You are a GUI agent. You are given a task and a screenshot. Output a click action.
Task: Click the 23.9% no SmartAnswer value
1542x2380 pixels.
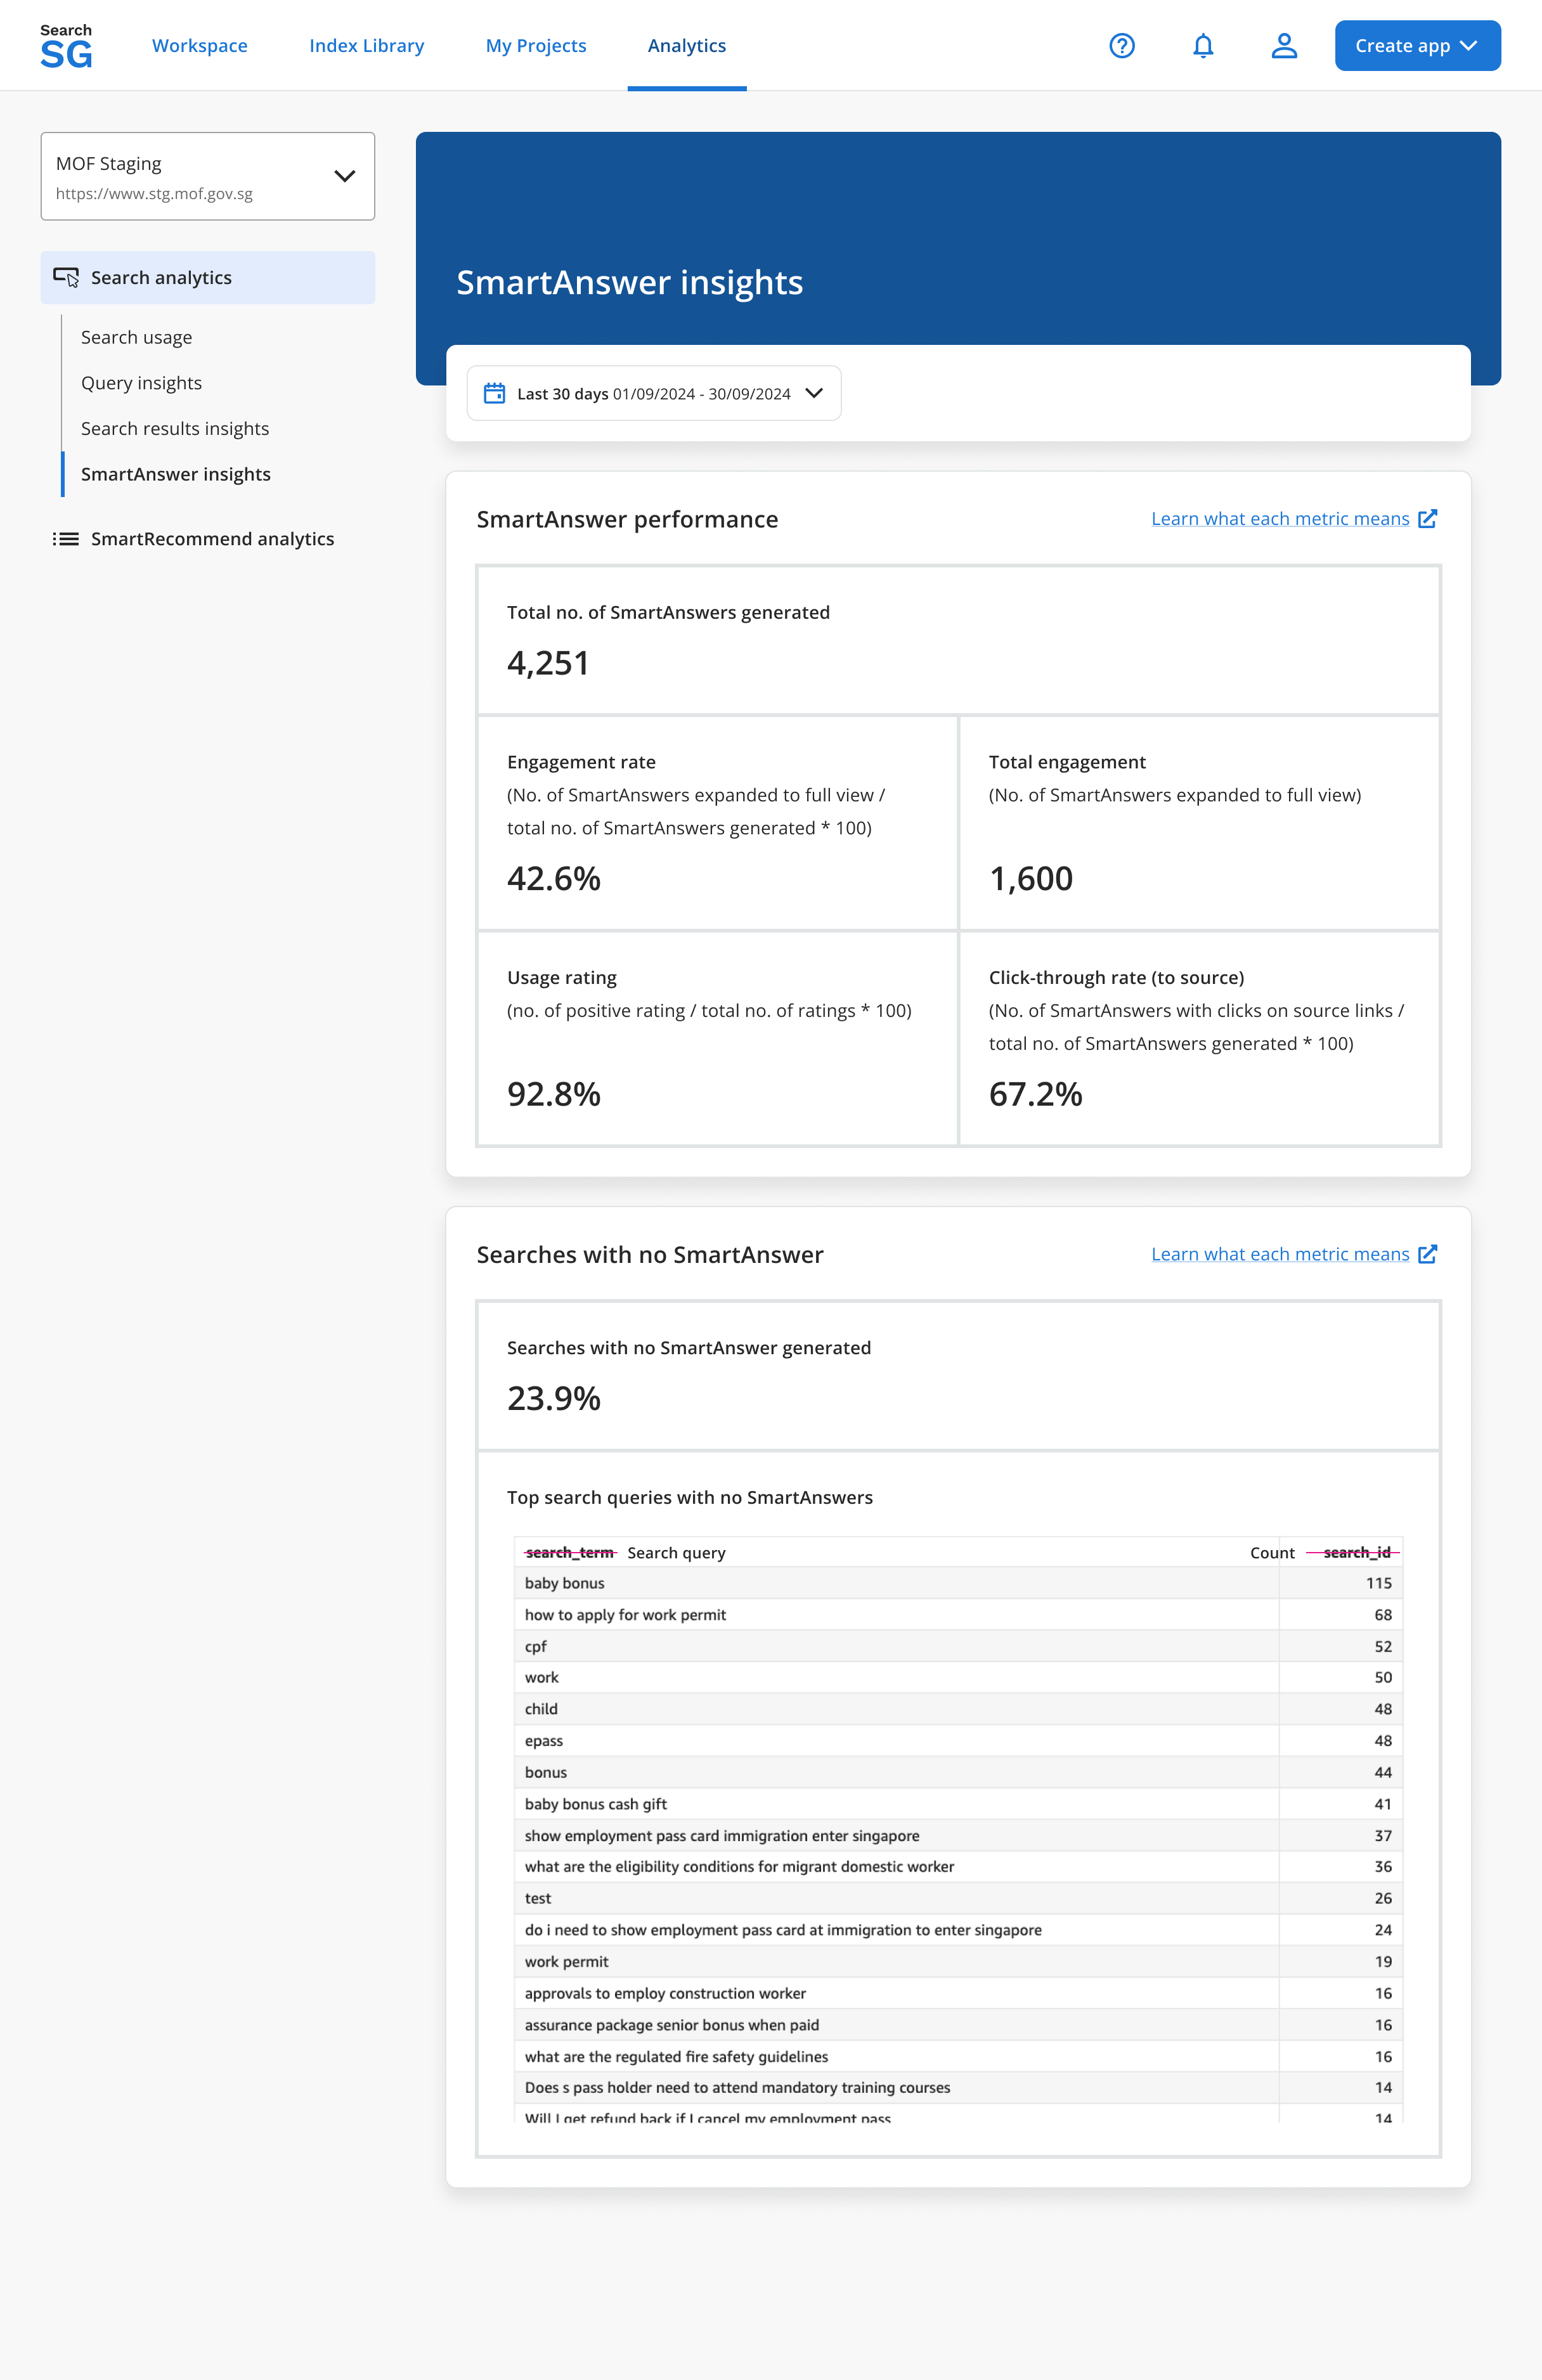coord(553,1398)
